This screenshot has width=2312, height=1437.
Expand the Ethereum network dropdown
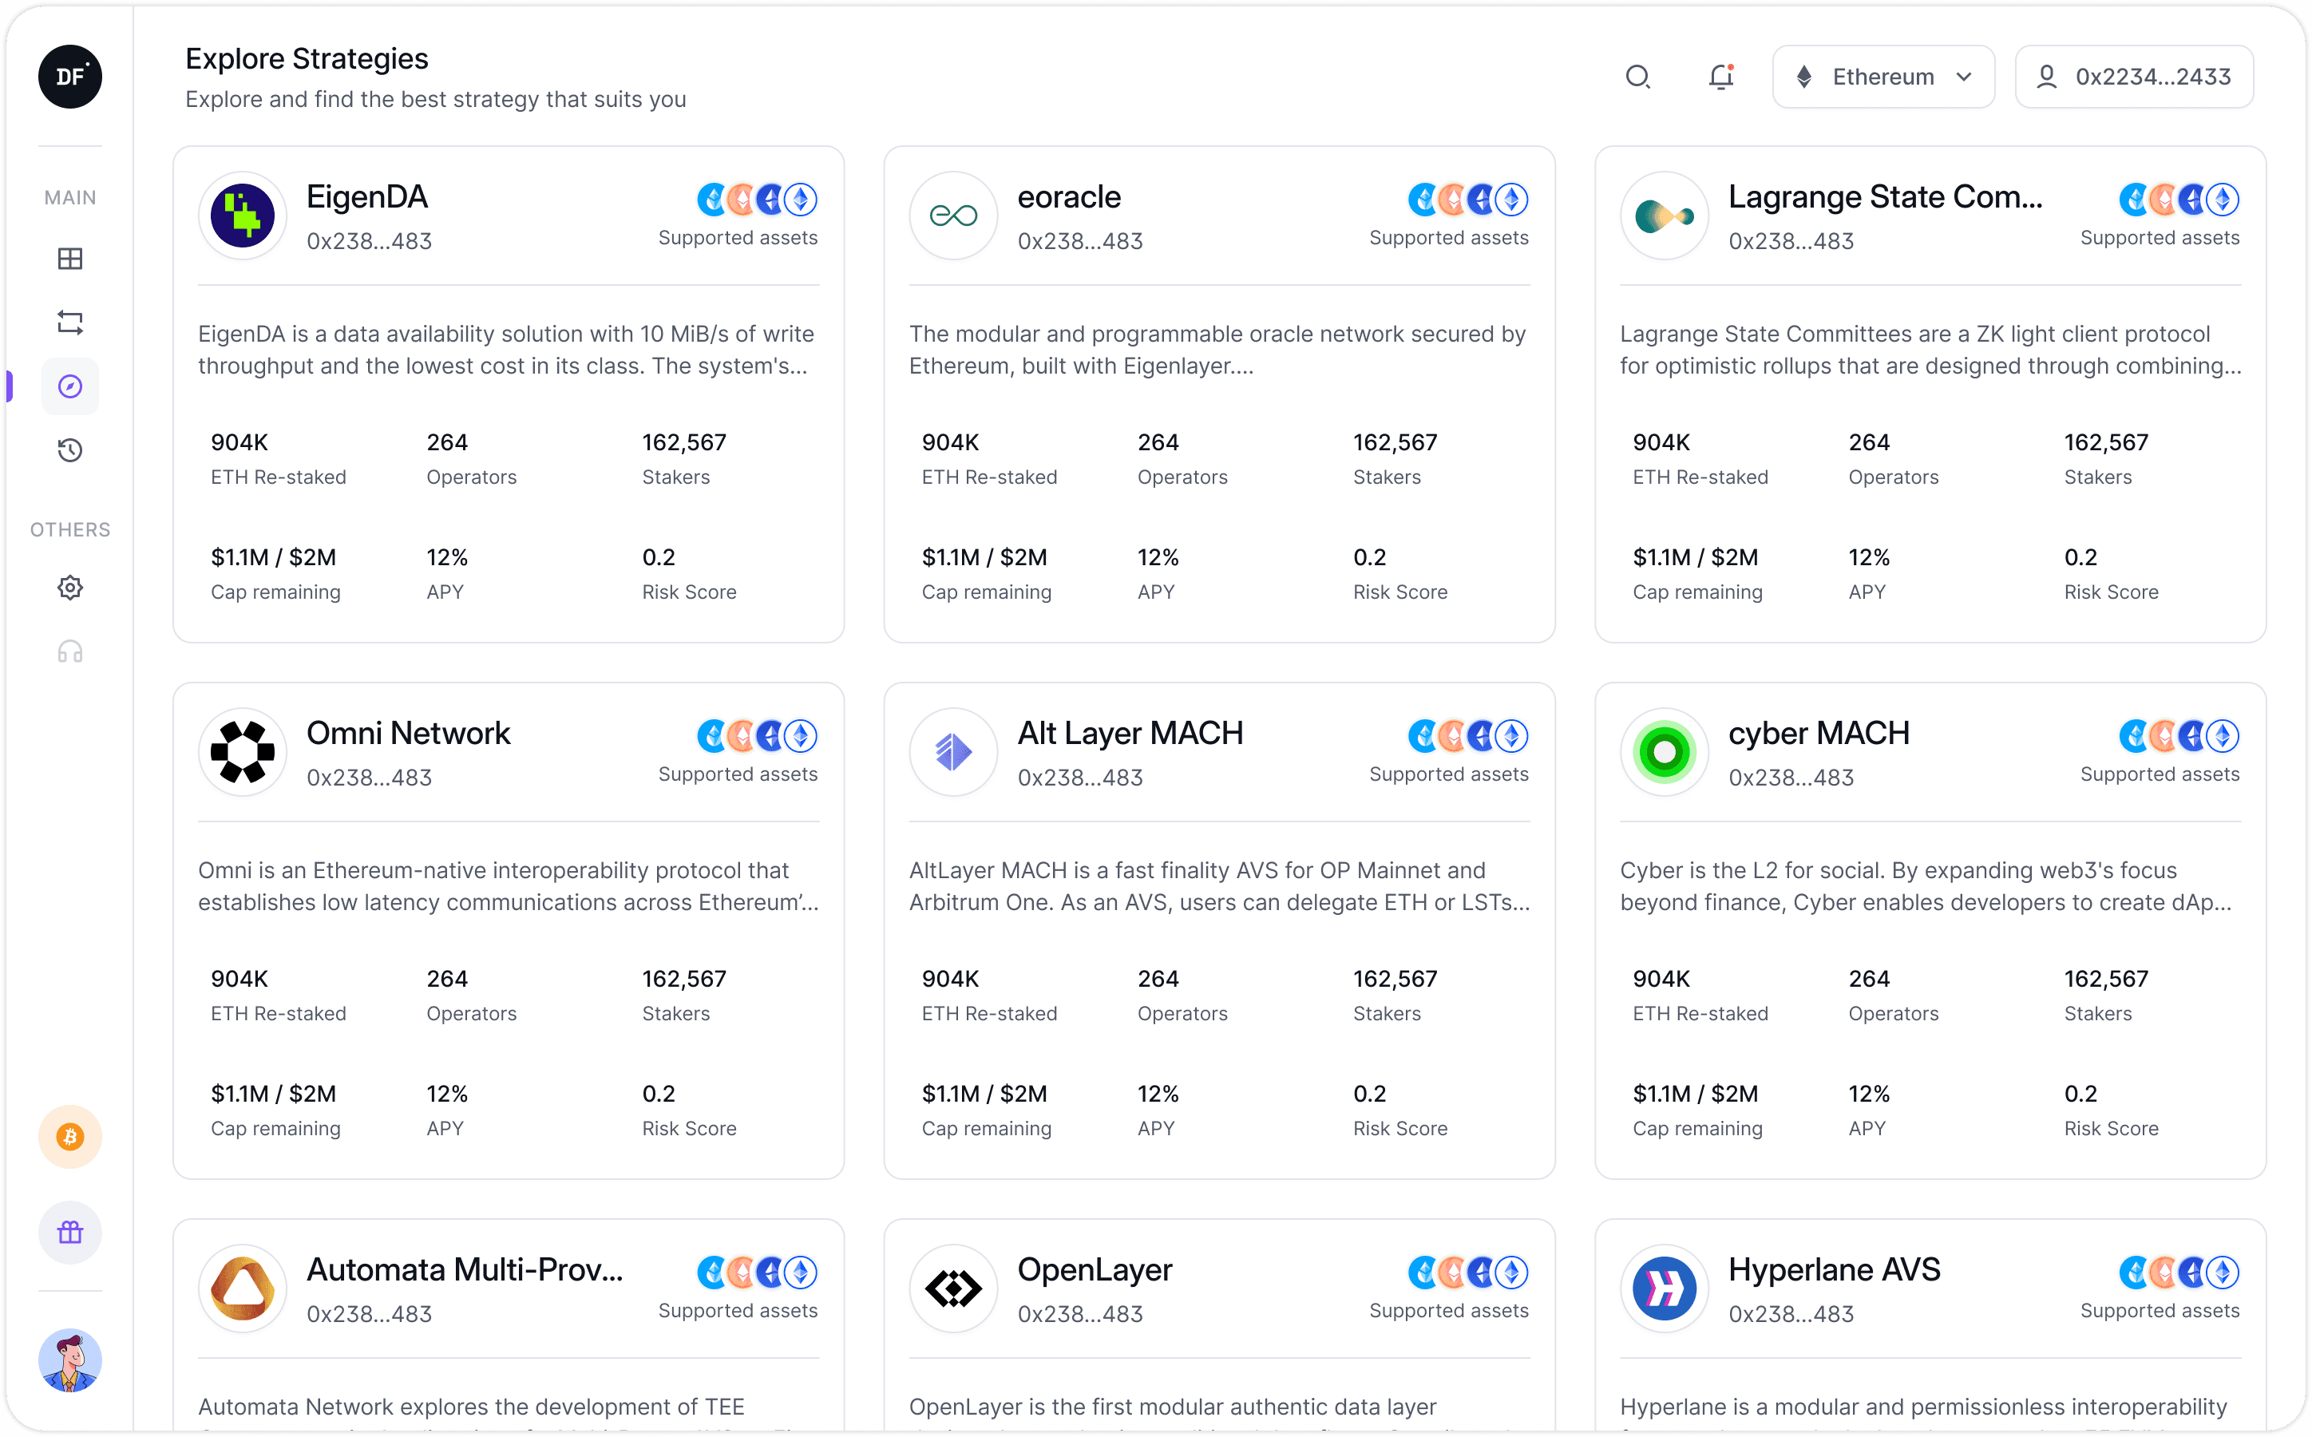(x=1882, y=77)
